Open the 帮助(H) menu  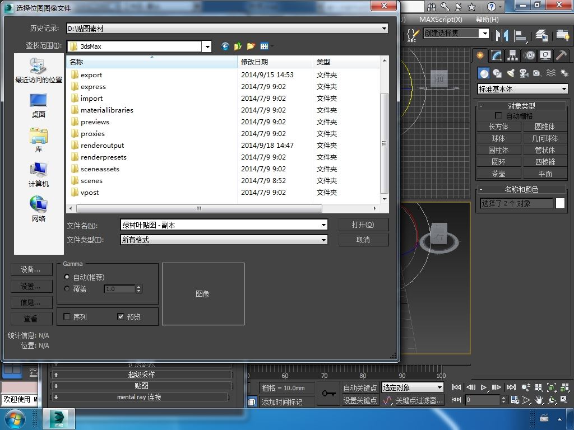[x=487, y=20]
